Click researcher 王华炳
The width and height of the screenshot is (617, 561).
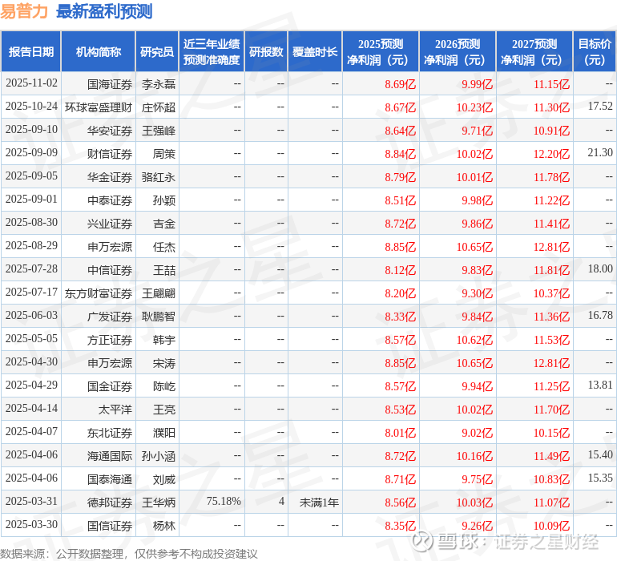pos(159,502)
